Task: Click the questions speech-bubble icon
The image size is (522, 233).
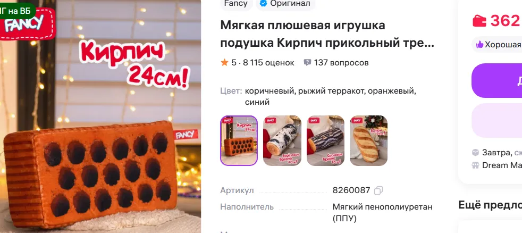Action: pyautogui.click(x=307, y=62)
